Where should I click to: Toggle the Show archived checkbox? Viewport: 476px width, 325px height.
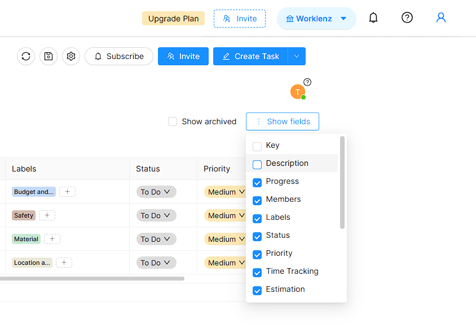pos(173,121)
